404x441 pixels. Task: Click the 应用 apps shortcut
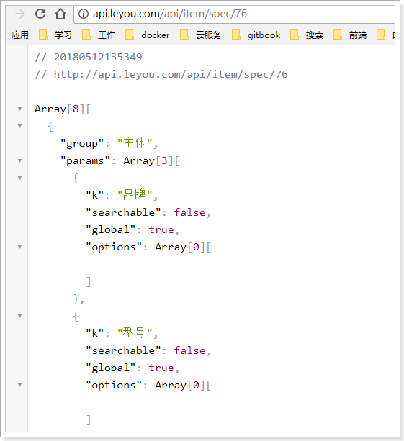pyautogui.click(x=20, y=35)
